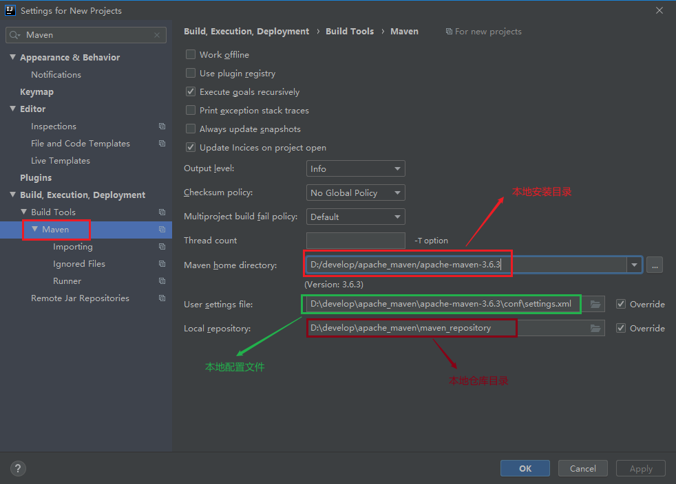
Task: Select Keymap in the settings tree
Action: [x=36, y=91]
